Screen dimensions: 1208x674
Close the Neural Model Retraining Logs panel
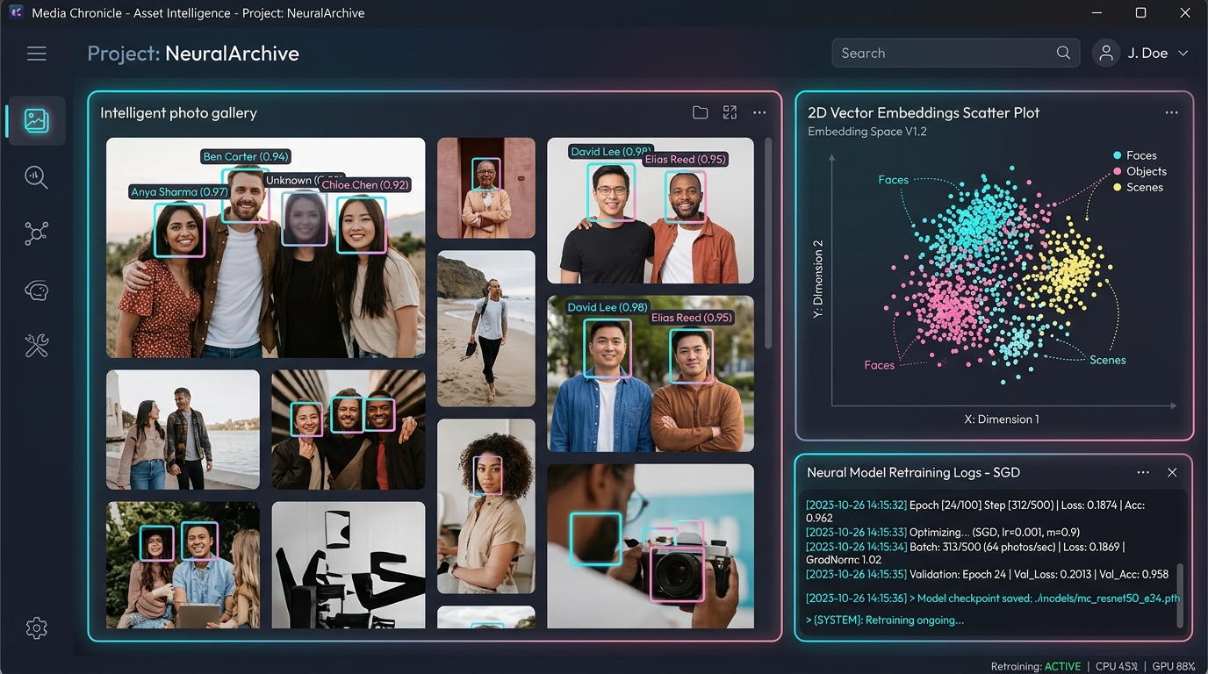pos(1172,472)
